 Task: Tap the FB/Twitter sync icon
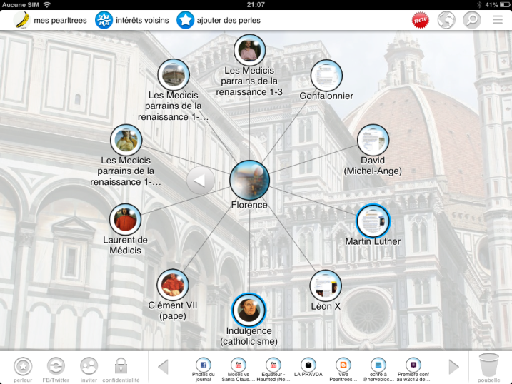[56, 366]
